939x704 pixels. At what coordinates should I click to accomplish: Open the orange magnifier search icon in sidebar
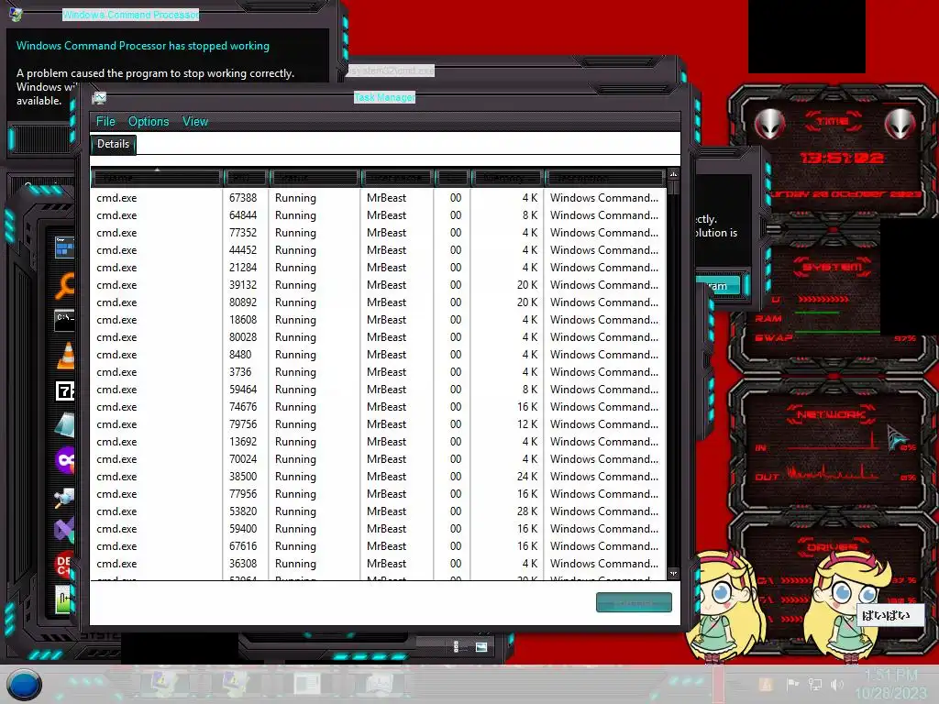coord(65,285)
